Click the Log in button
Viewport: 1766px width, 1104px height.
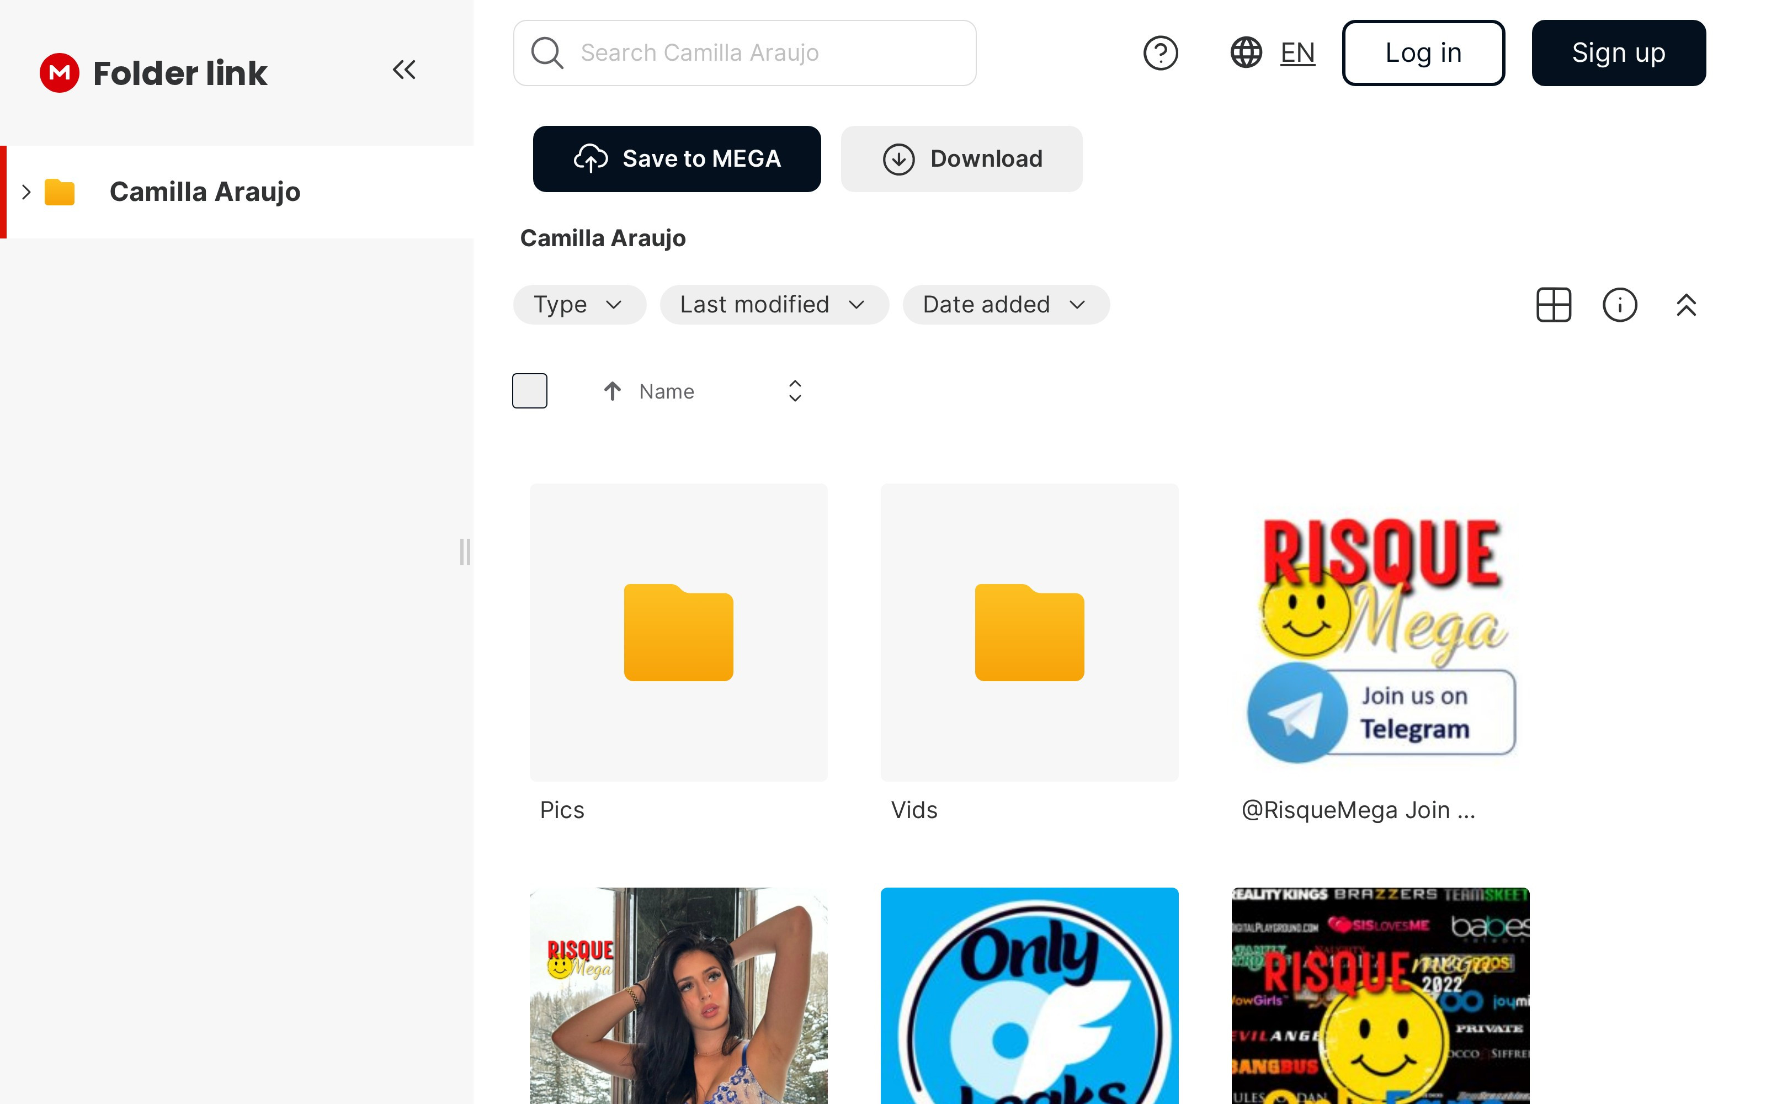(1423, 52)
